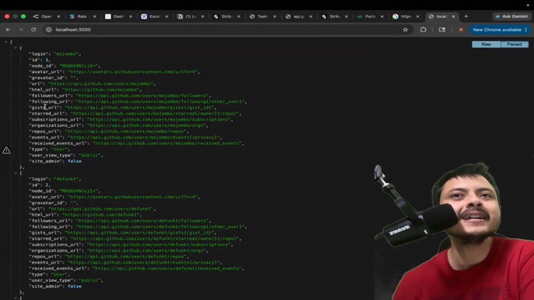The height and width of the screenshot is (300, 534).
Task: Reload the localhost page
Action: coord(33,30)
